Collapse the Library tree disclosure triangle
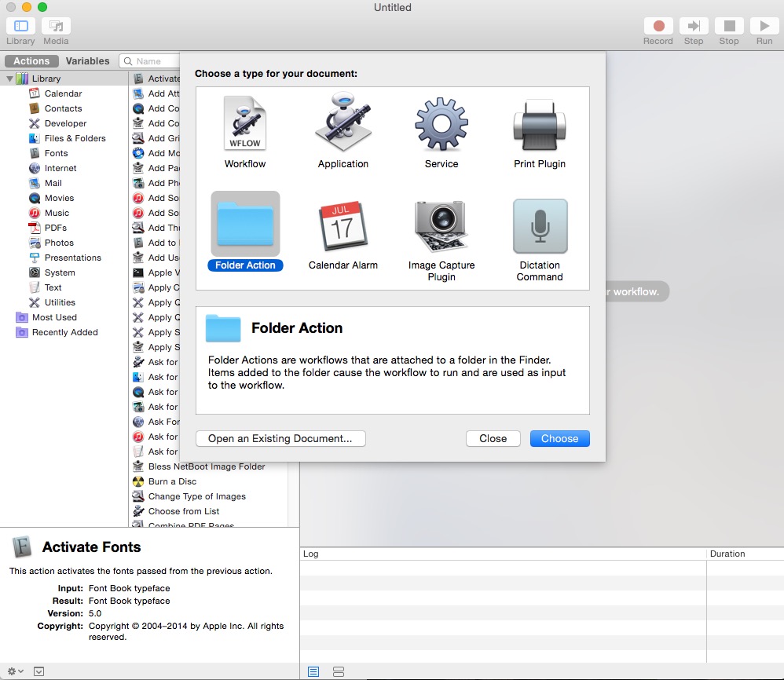This screenshot has width=784, height=680. click(9, 79)
